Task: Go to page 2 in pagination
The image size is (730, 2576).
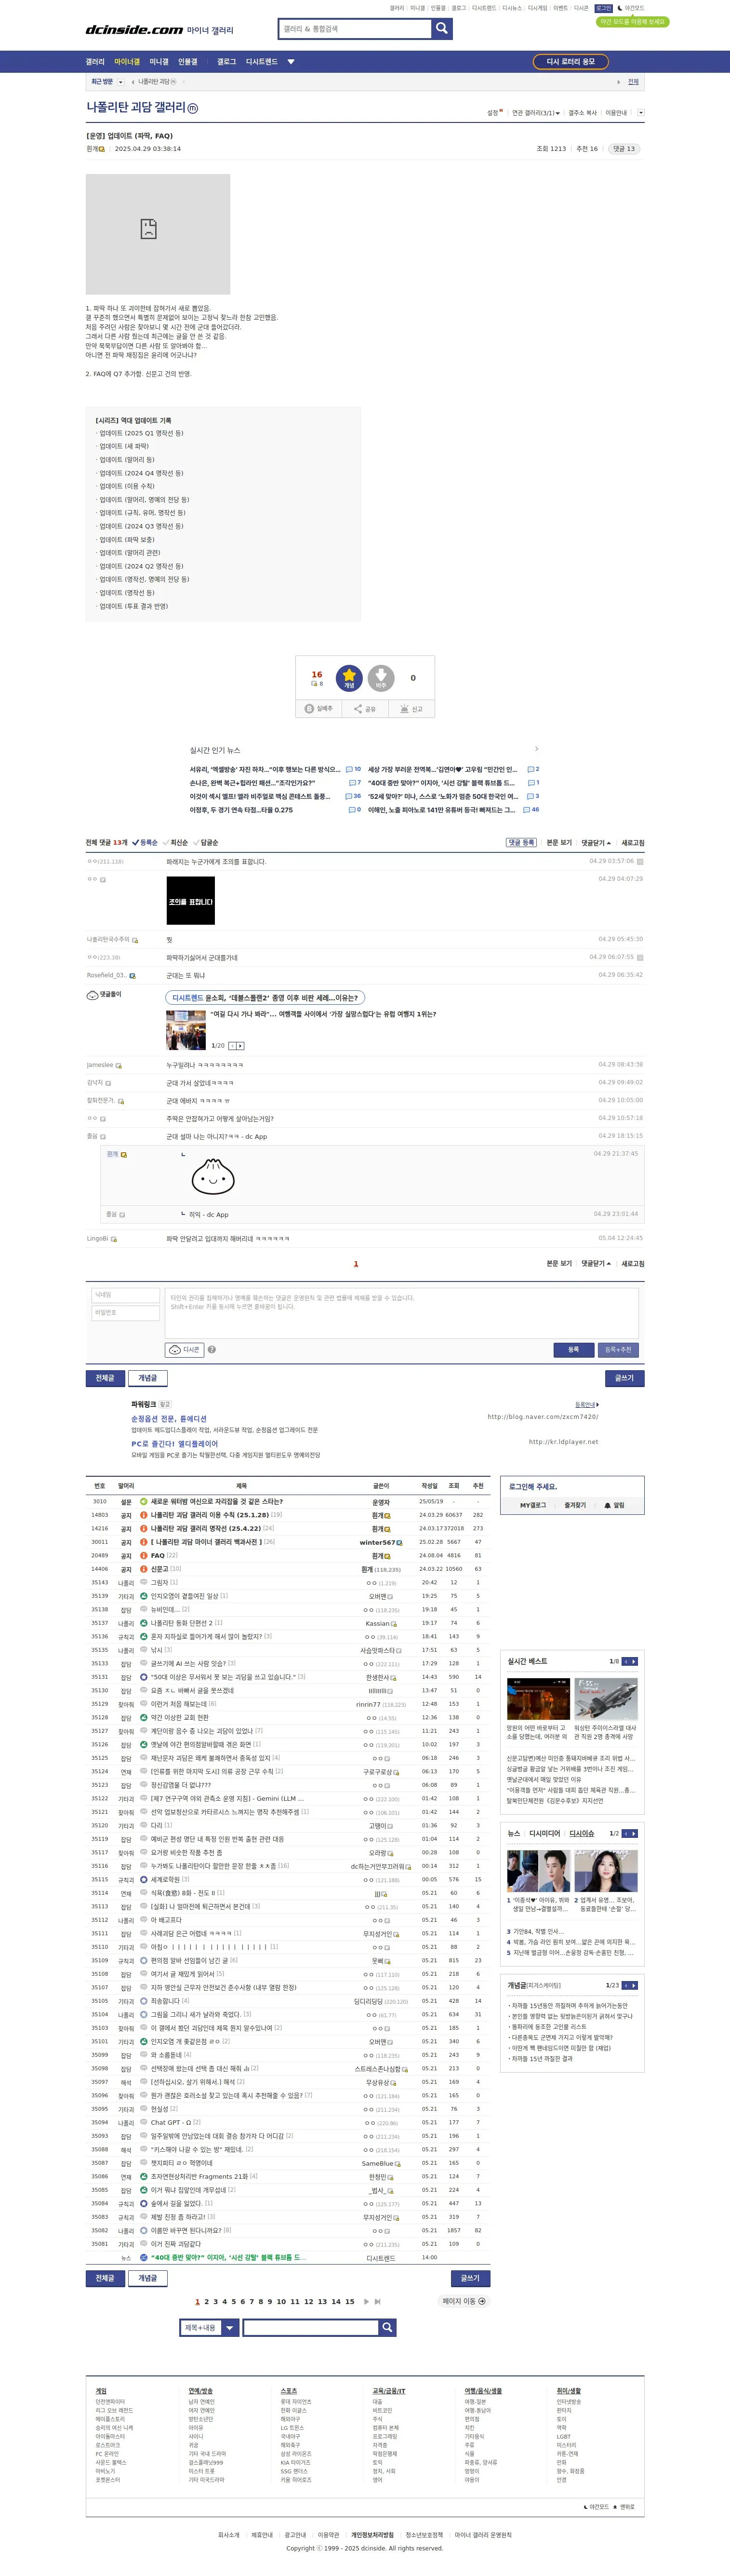Action: click(x=206, y=2302)
